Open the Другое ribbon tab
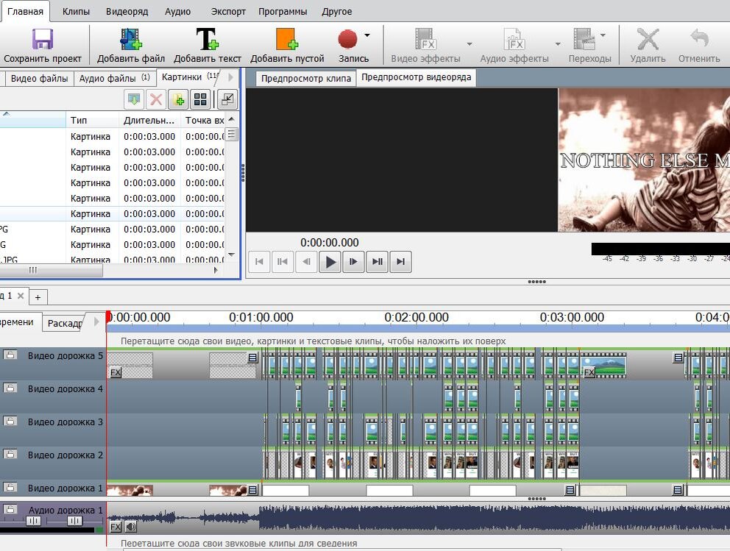This screenshot has height=551, width=730. [336, 12]
